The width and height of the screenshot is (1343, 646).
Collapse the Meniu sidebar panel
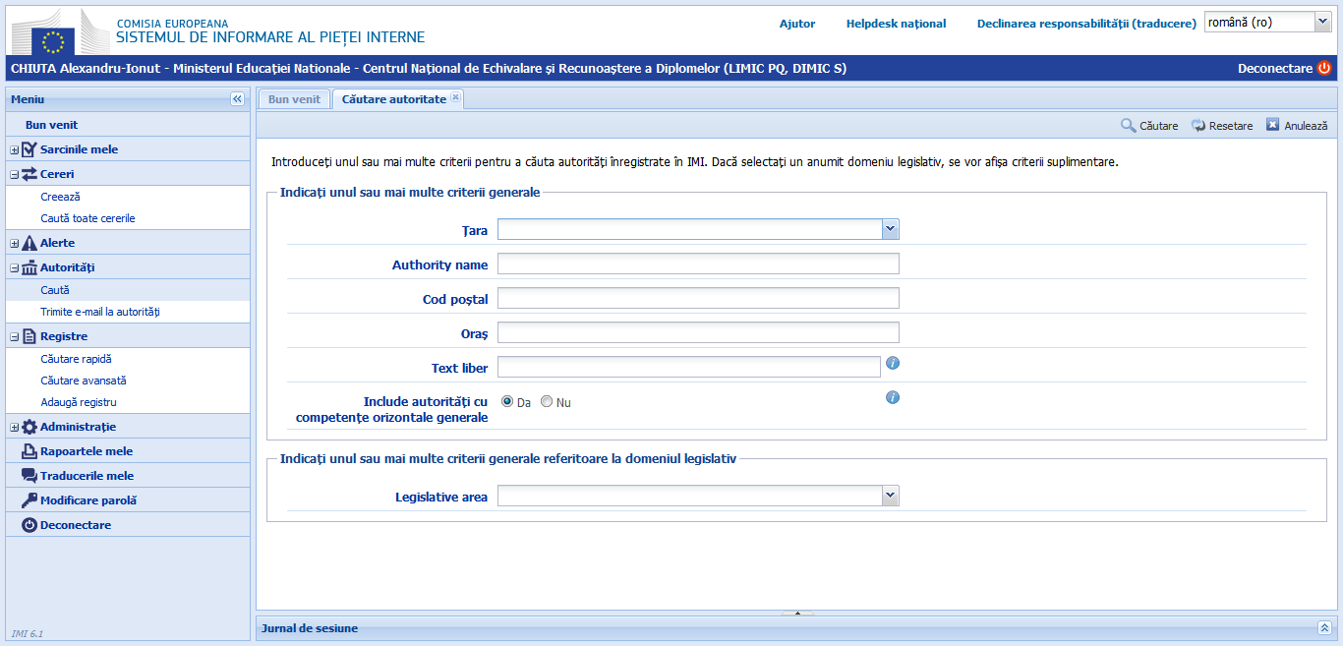pyautogui.click(x=237, y=99)
